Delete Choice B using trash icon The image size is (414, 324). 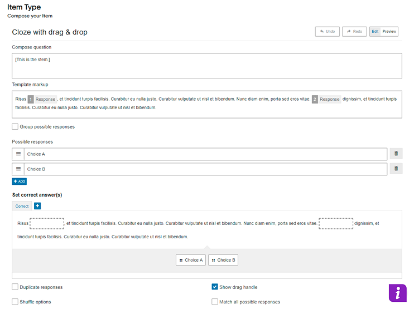pos(396,169)
